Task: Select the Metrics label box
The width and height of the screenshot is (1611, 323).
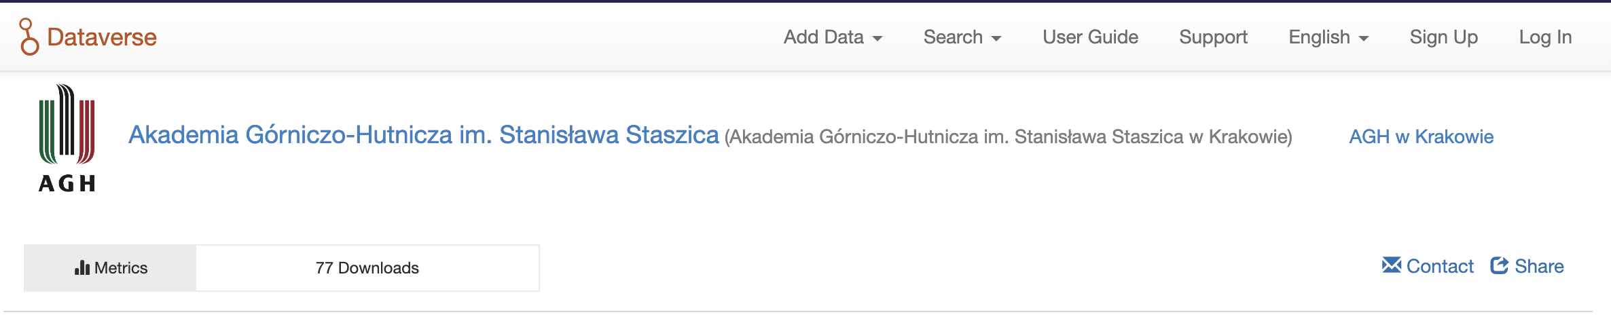Action: [x=110, y=268]
